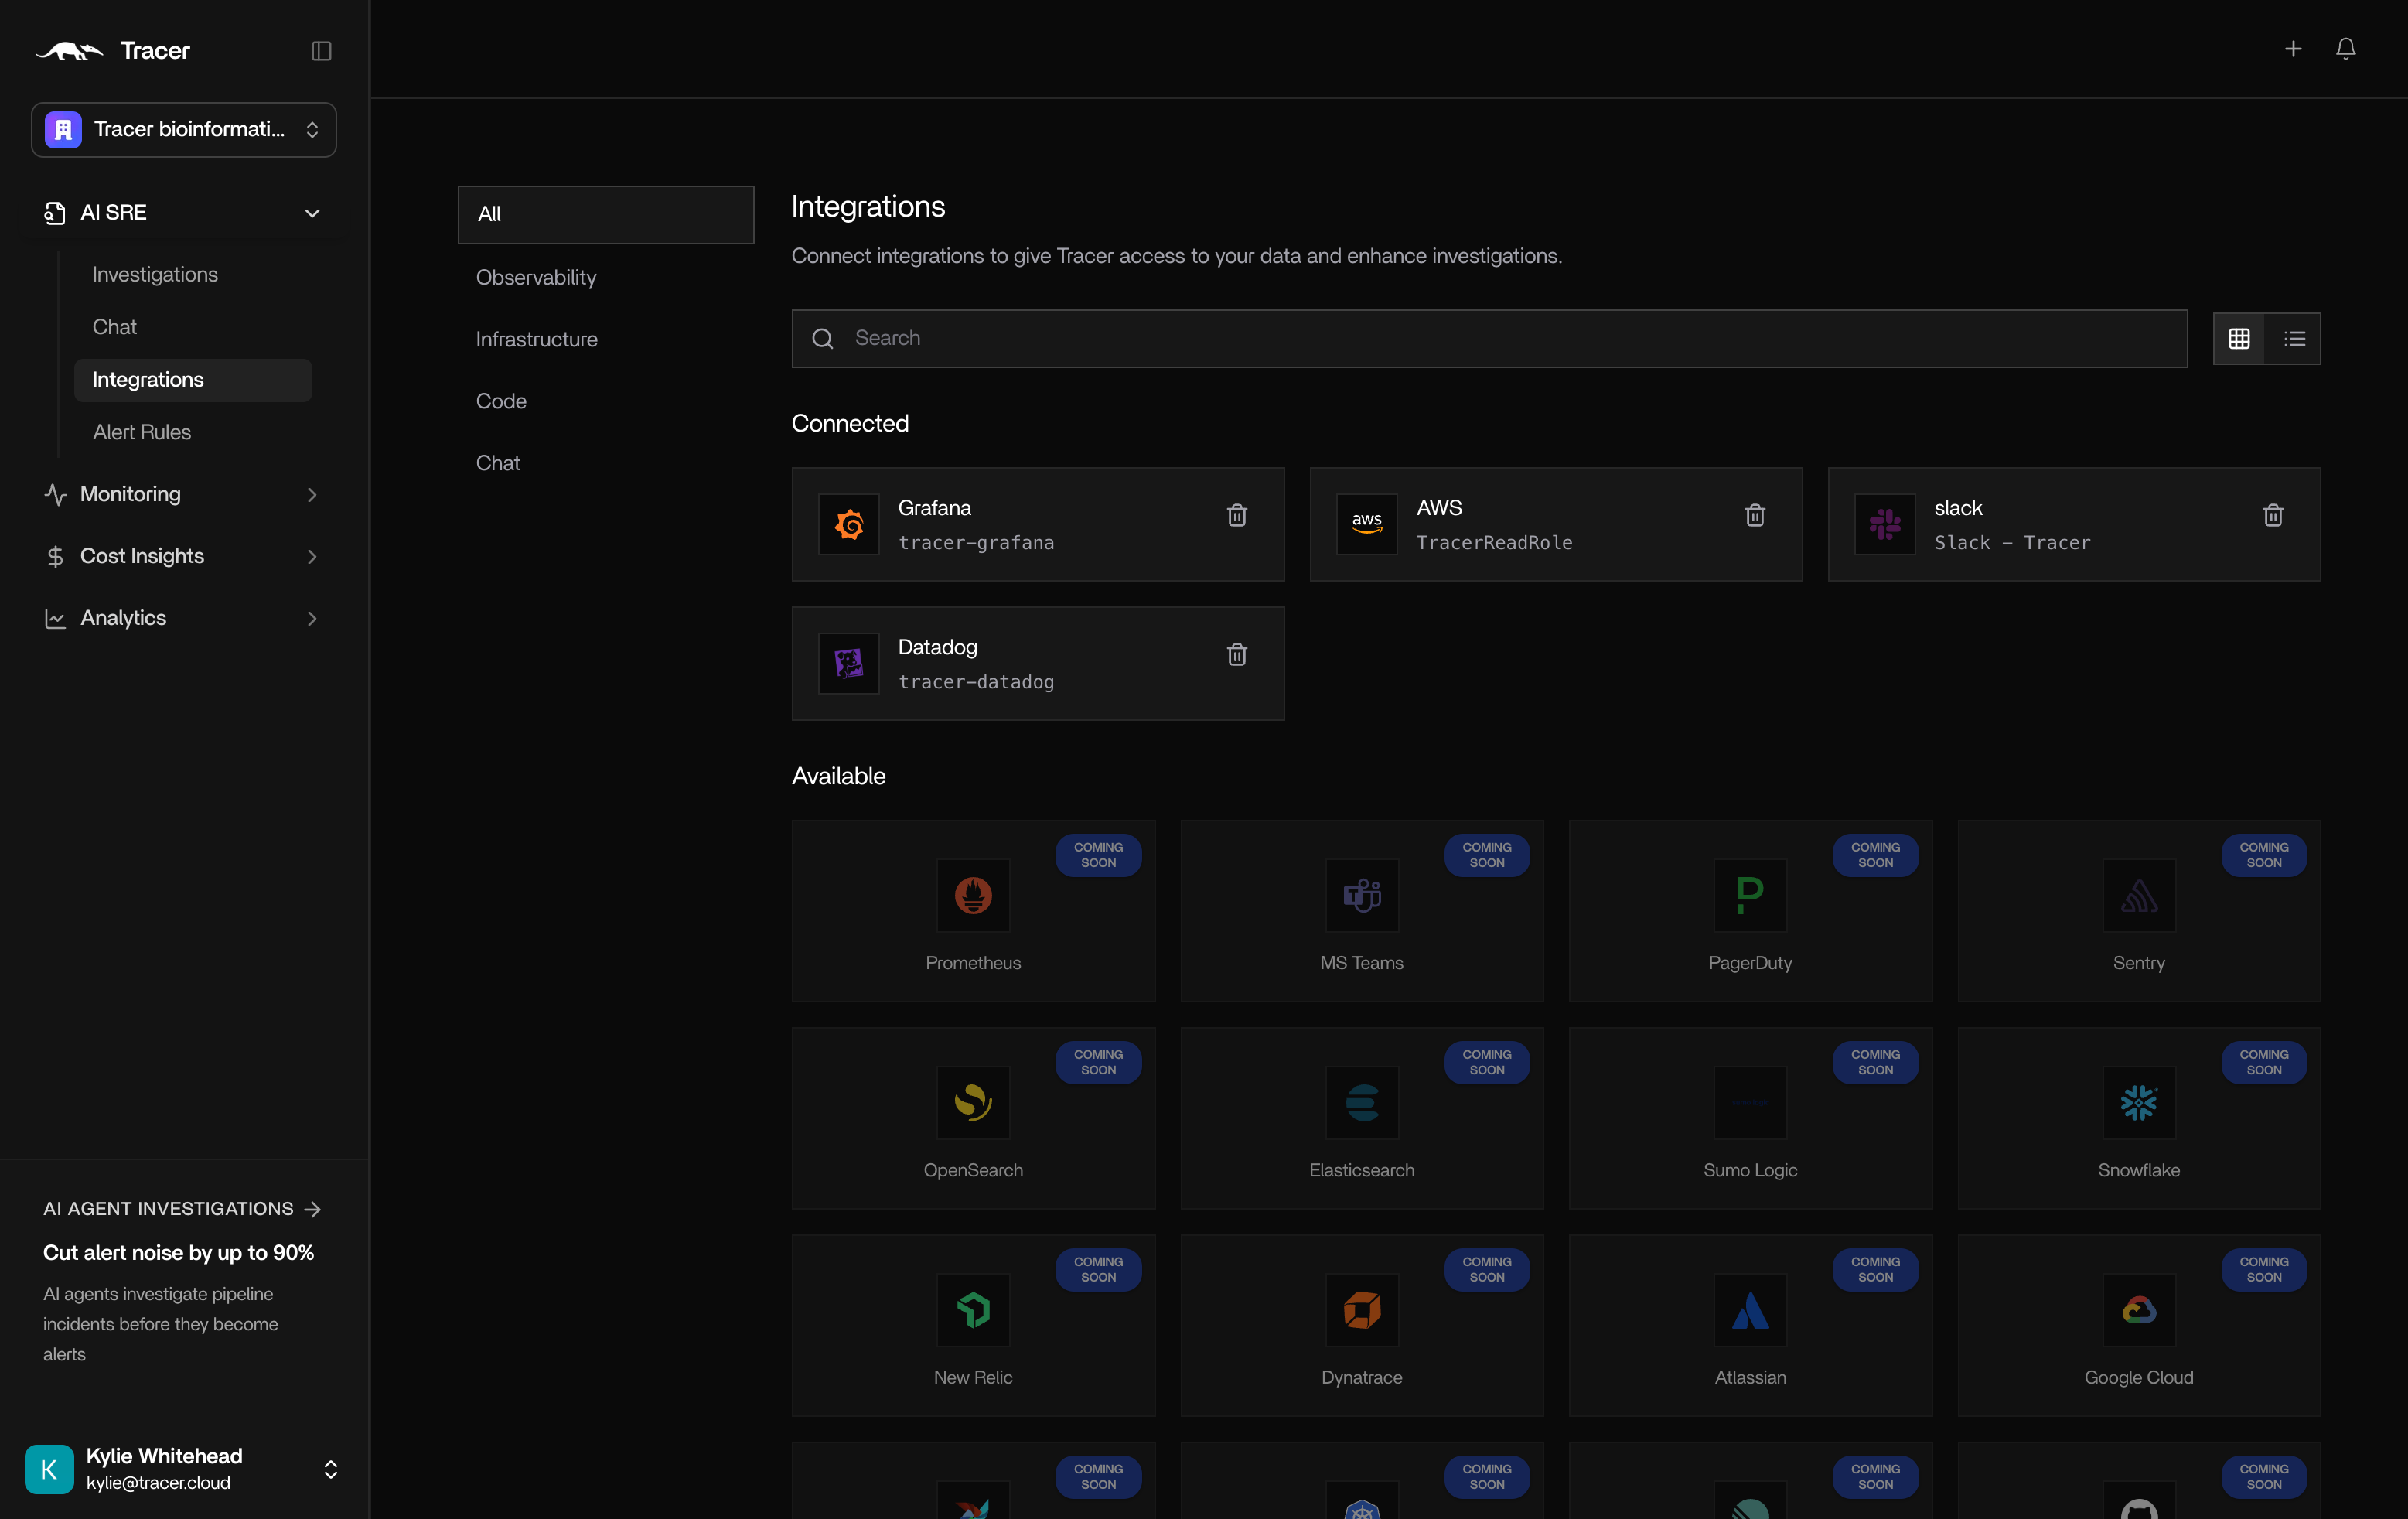2408x1519 pixels.
Task: Switch to list view of integrations
Action: point(2295,338)
